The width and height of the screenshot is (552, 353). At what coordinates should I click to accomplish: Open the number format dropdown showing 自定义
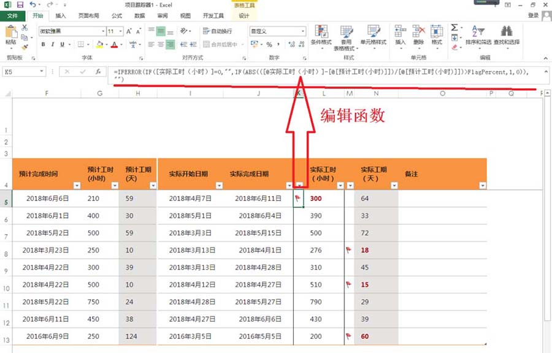click(x=276, y=31)
